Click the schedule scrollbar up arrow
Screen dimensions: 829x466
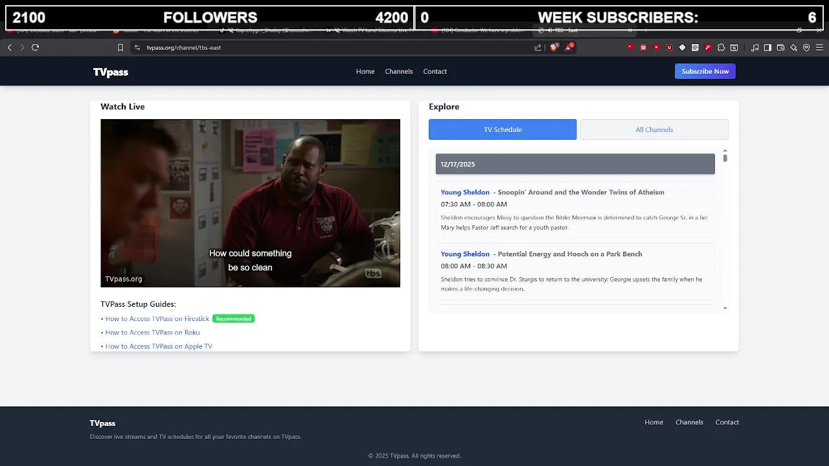point(725,151)
